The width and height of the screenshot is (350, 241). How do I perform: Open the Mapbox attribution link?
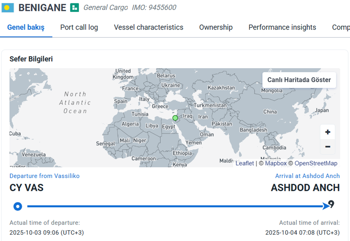click(x=276, y=163)
